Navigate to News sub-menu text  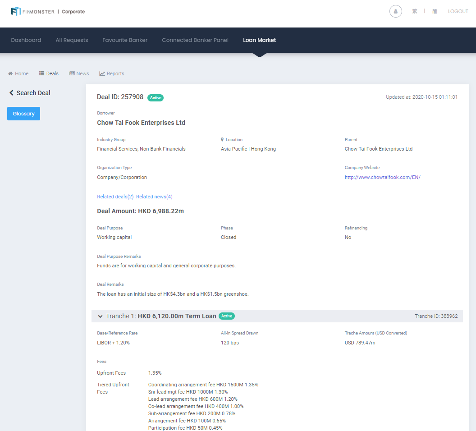(x=82, y=73)
